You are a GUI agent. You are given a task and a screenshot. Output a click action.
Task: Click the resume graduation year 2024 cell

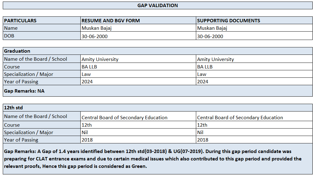(x=138, y=81)
